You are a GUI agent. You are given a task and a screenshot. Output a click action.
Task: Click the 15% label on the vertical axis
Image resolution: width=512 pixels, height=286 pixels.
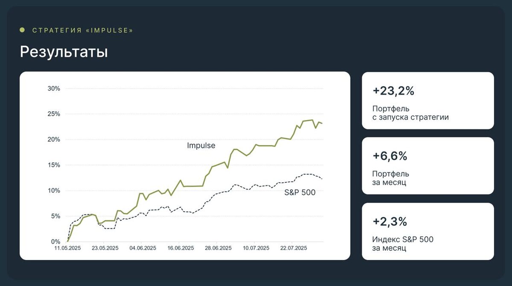tap(54, 165)
